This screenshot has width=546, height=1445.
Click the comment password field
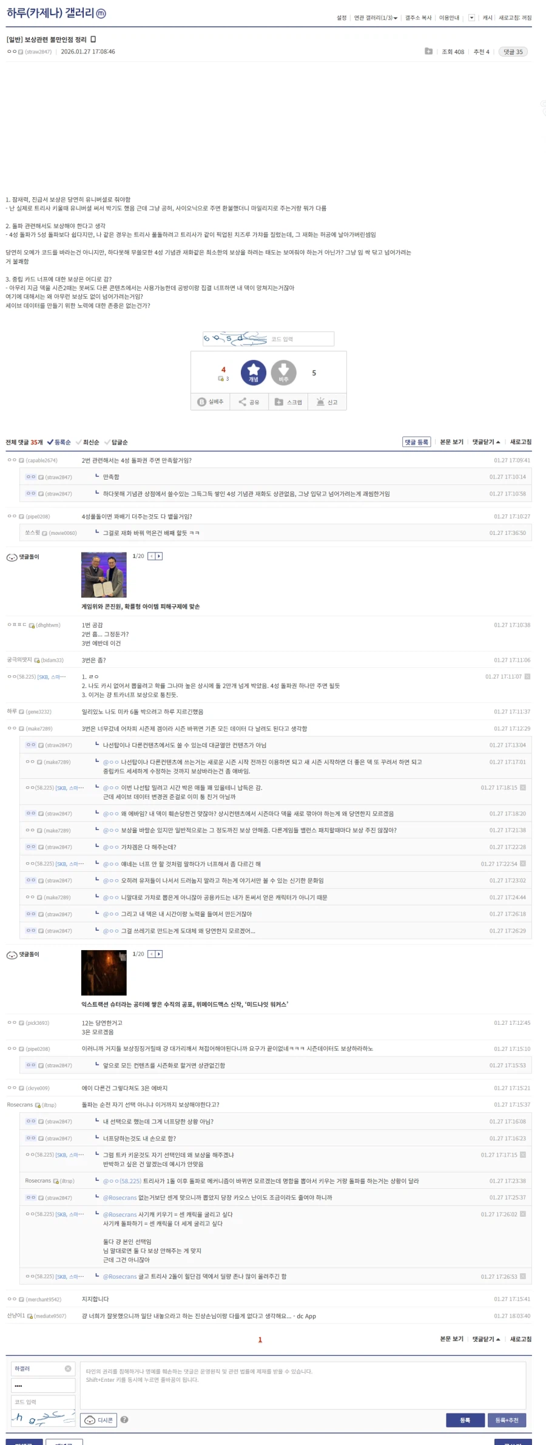click(43, 1385)
